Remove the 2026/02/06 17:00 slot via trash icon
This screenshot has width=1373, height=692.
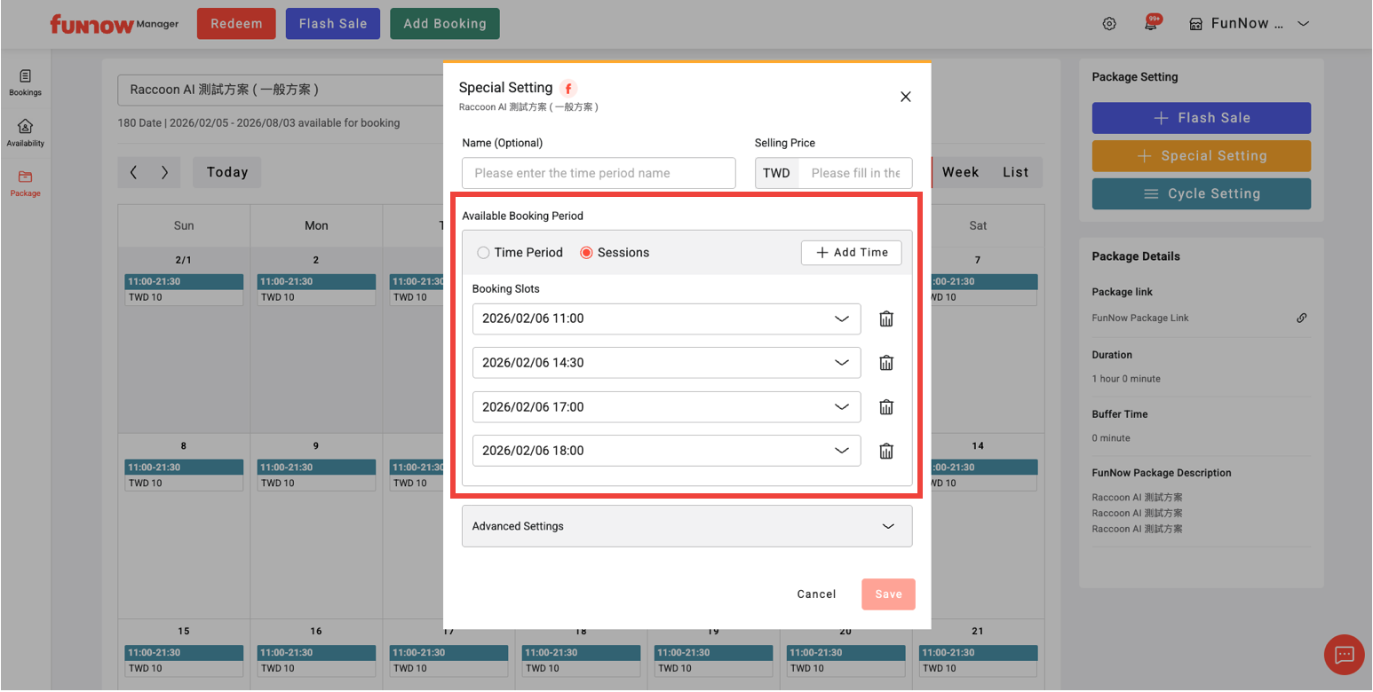coord(885,407)
